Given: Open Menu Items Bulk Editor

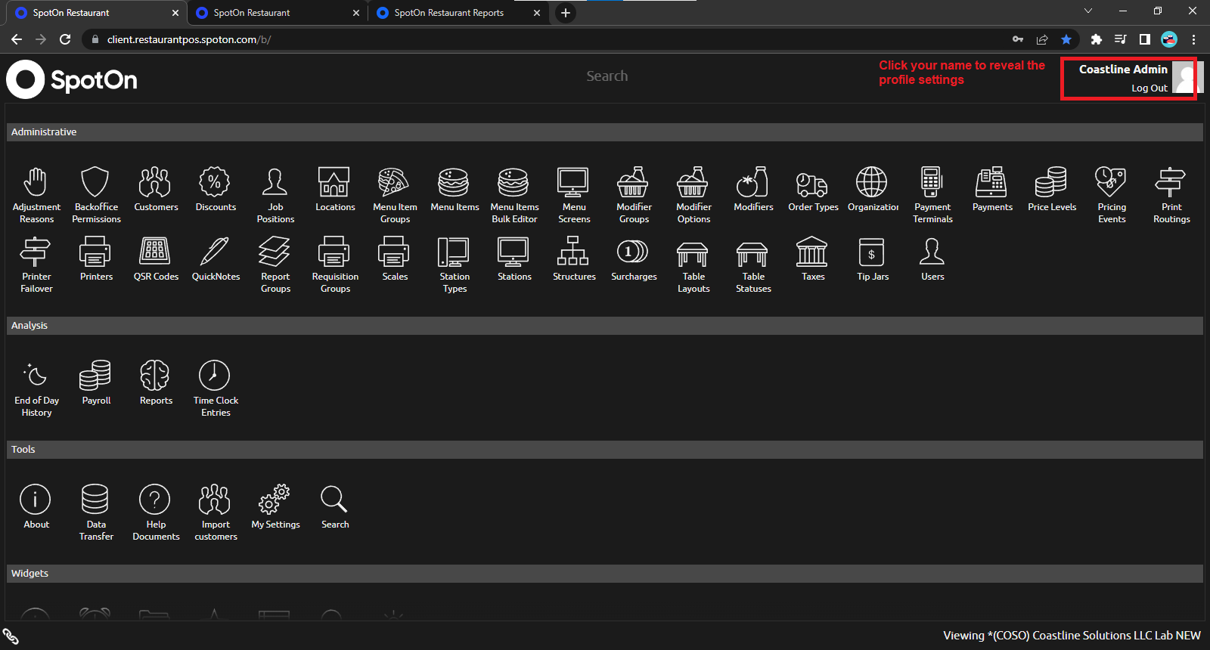Looking at the screenshot, I should pos(514,195).
